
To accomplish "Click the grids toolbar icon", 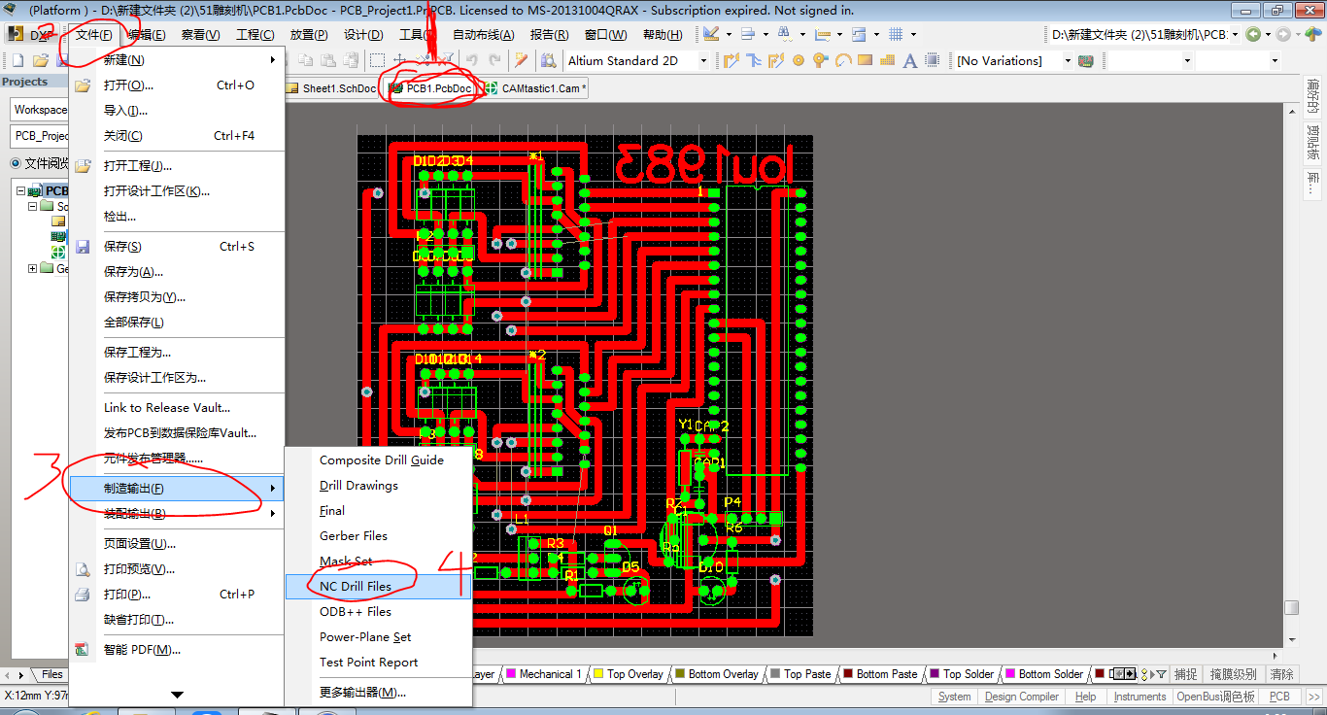I will click(895, 34).
